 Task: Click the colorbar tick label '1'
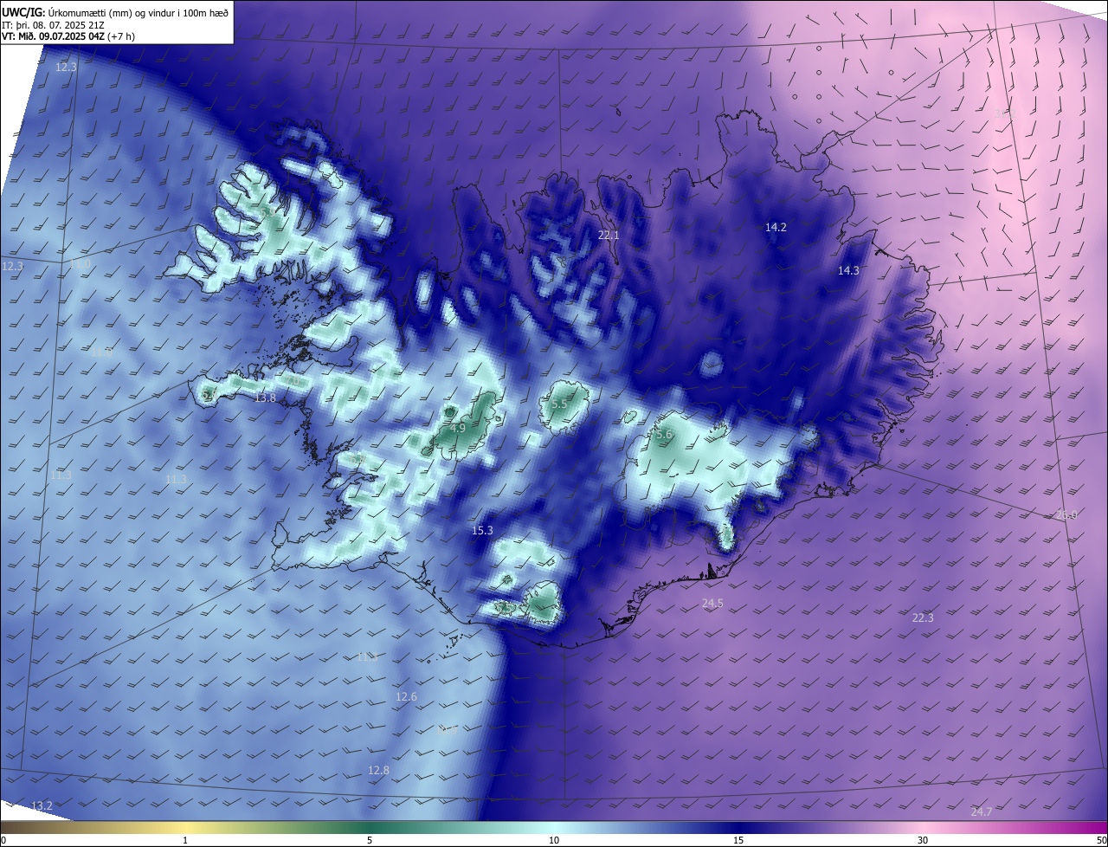pos(186,841)
